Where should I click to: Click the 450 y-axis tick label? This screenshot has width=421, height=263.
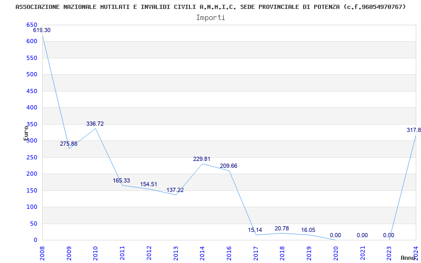point(32,91)
